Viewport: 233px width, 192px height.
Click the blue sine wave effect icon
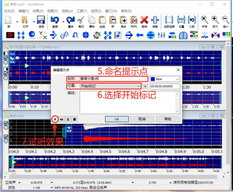pos(64,35)
